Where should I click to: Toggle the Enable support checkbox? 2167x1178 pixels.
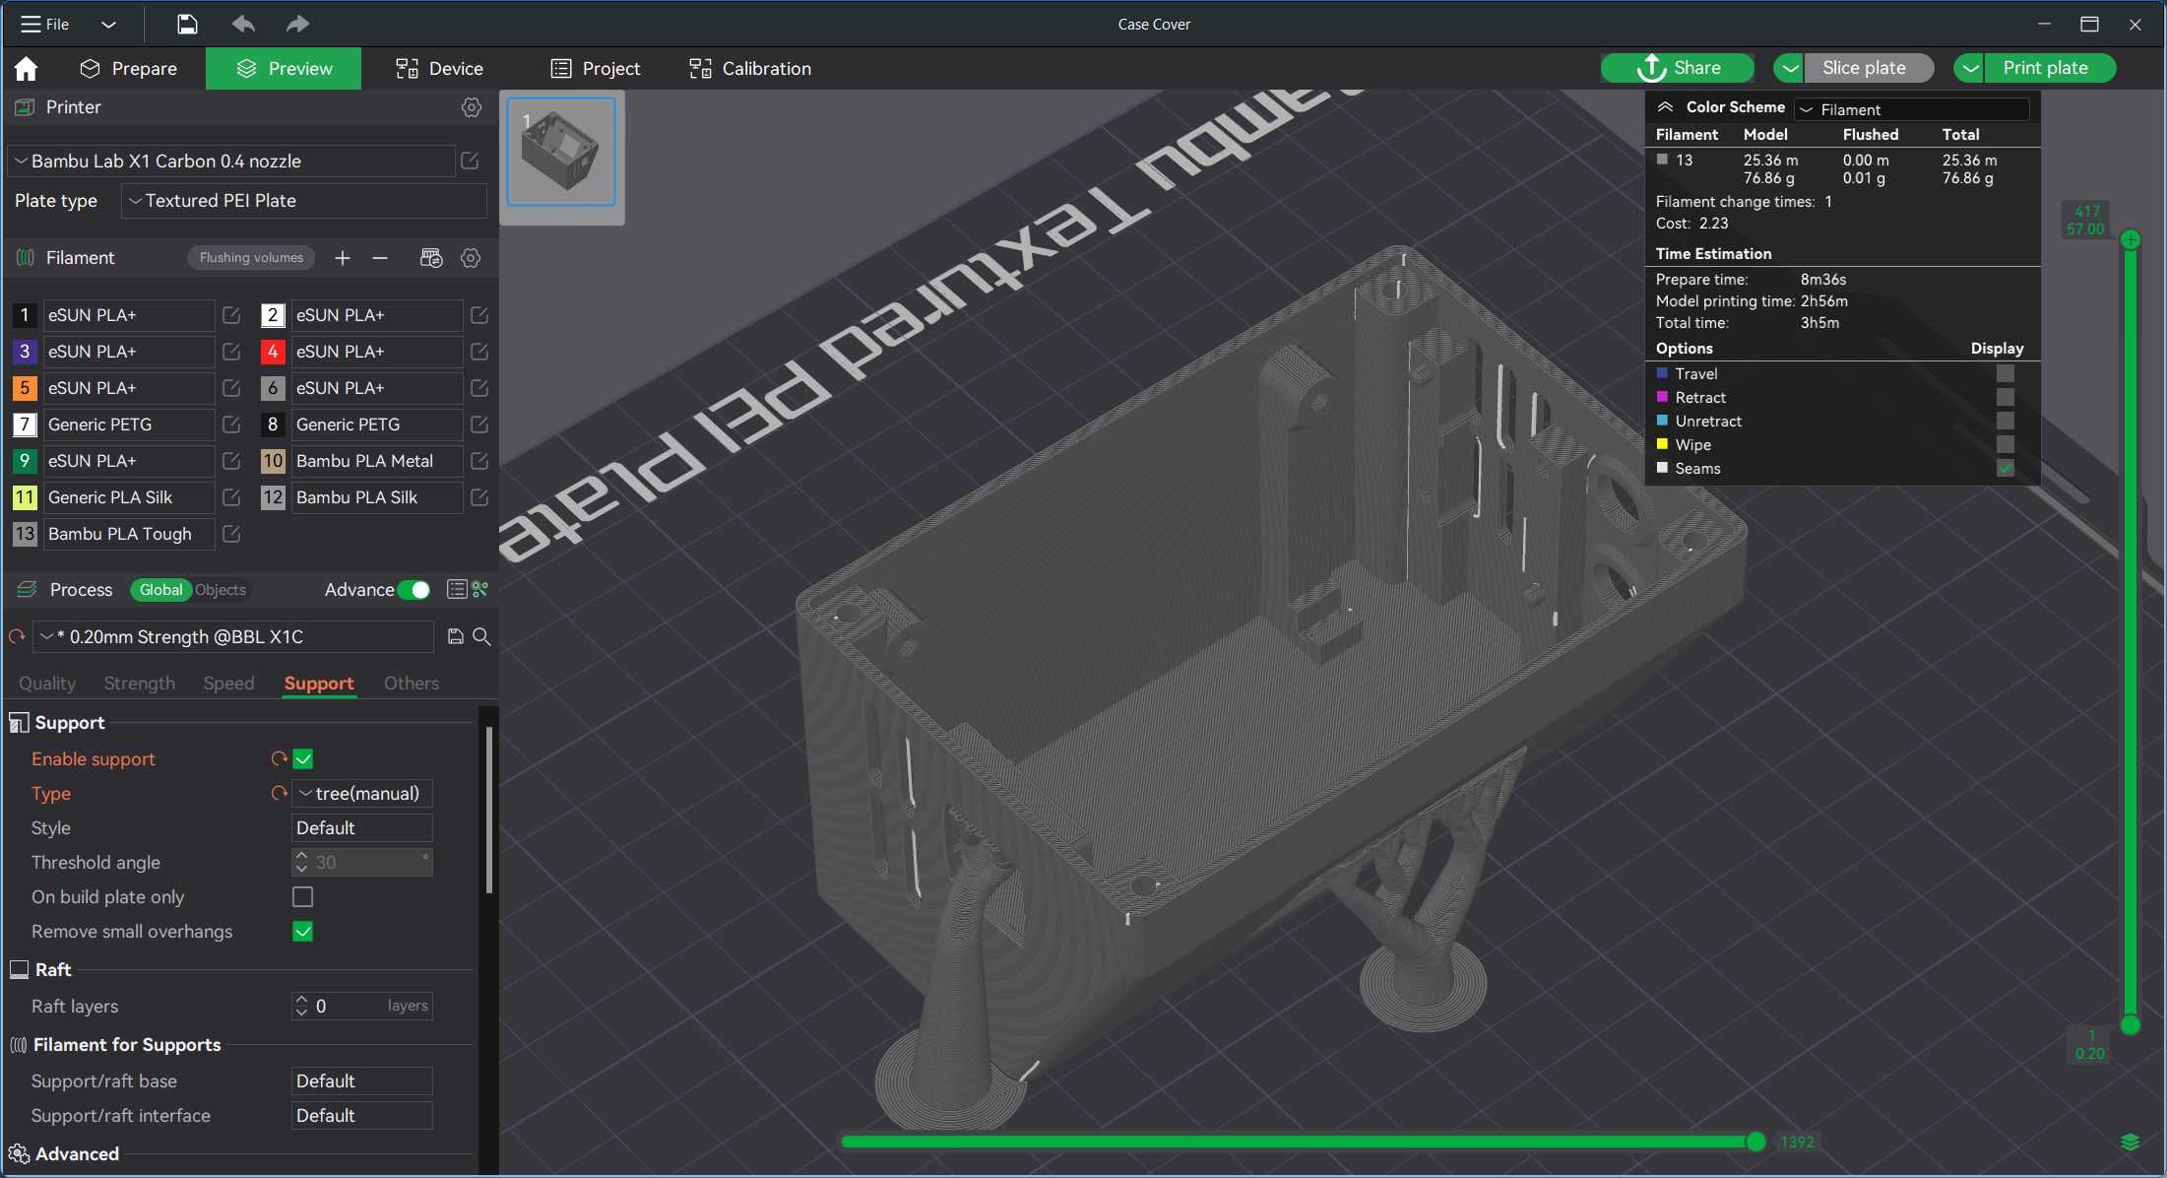pos(303,758)
